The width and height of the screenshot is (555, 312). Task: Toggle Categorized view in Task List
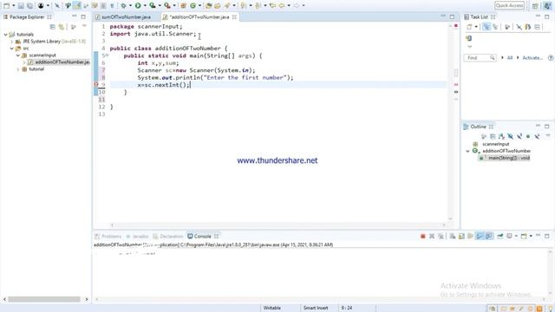click(486, 27)
